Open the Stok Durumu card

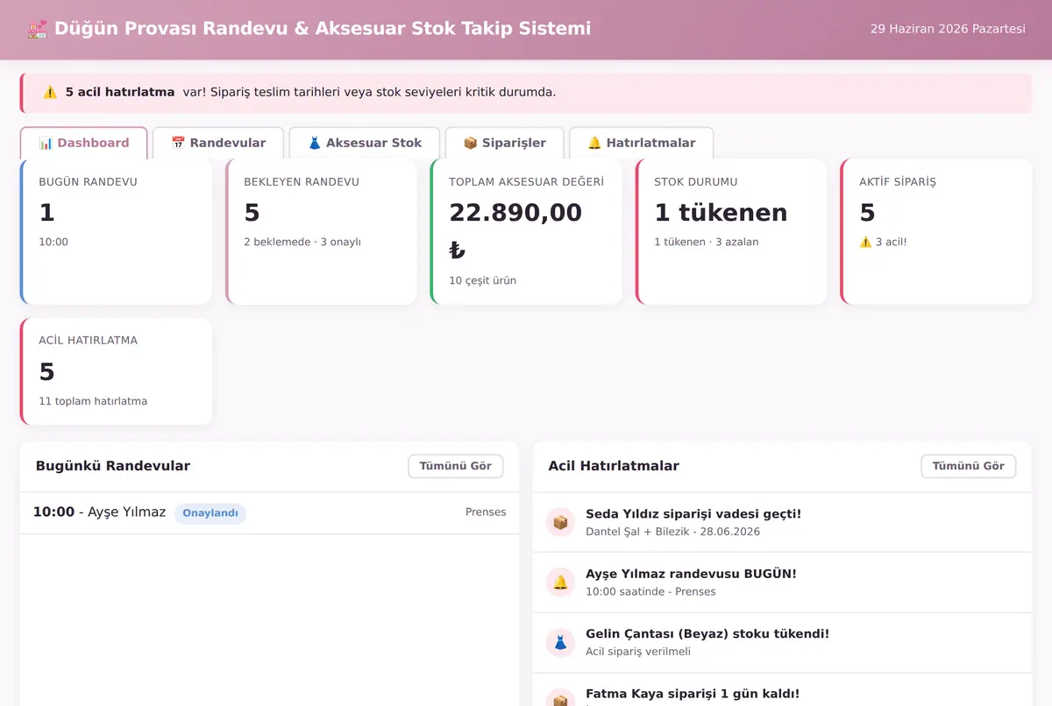tap(731, 231)
